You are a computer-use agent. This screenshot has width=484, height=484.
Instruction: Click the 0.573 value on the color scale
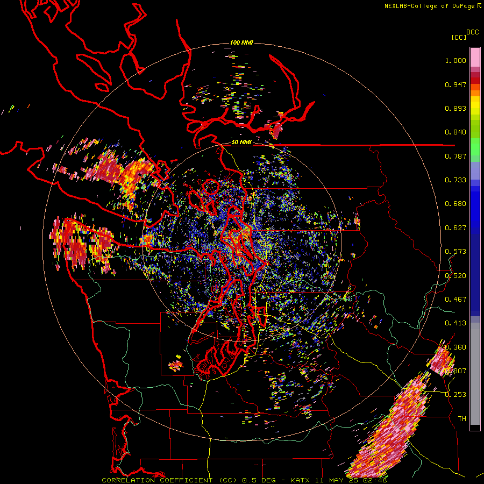tap(455, 252)
